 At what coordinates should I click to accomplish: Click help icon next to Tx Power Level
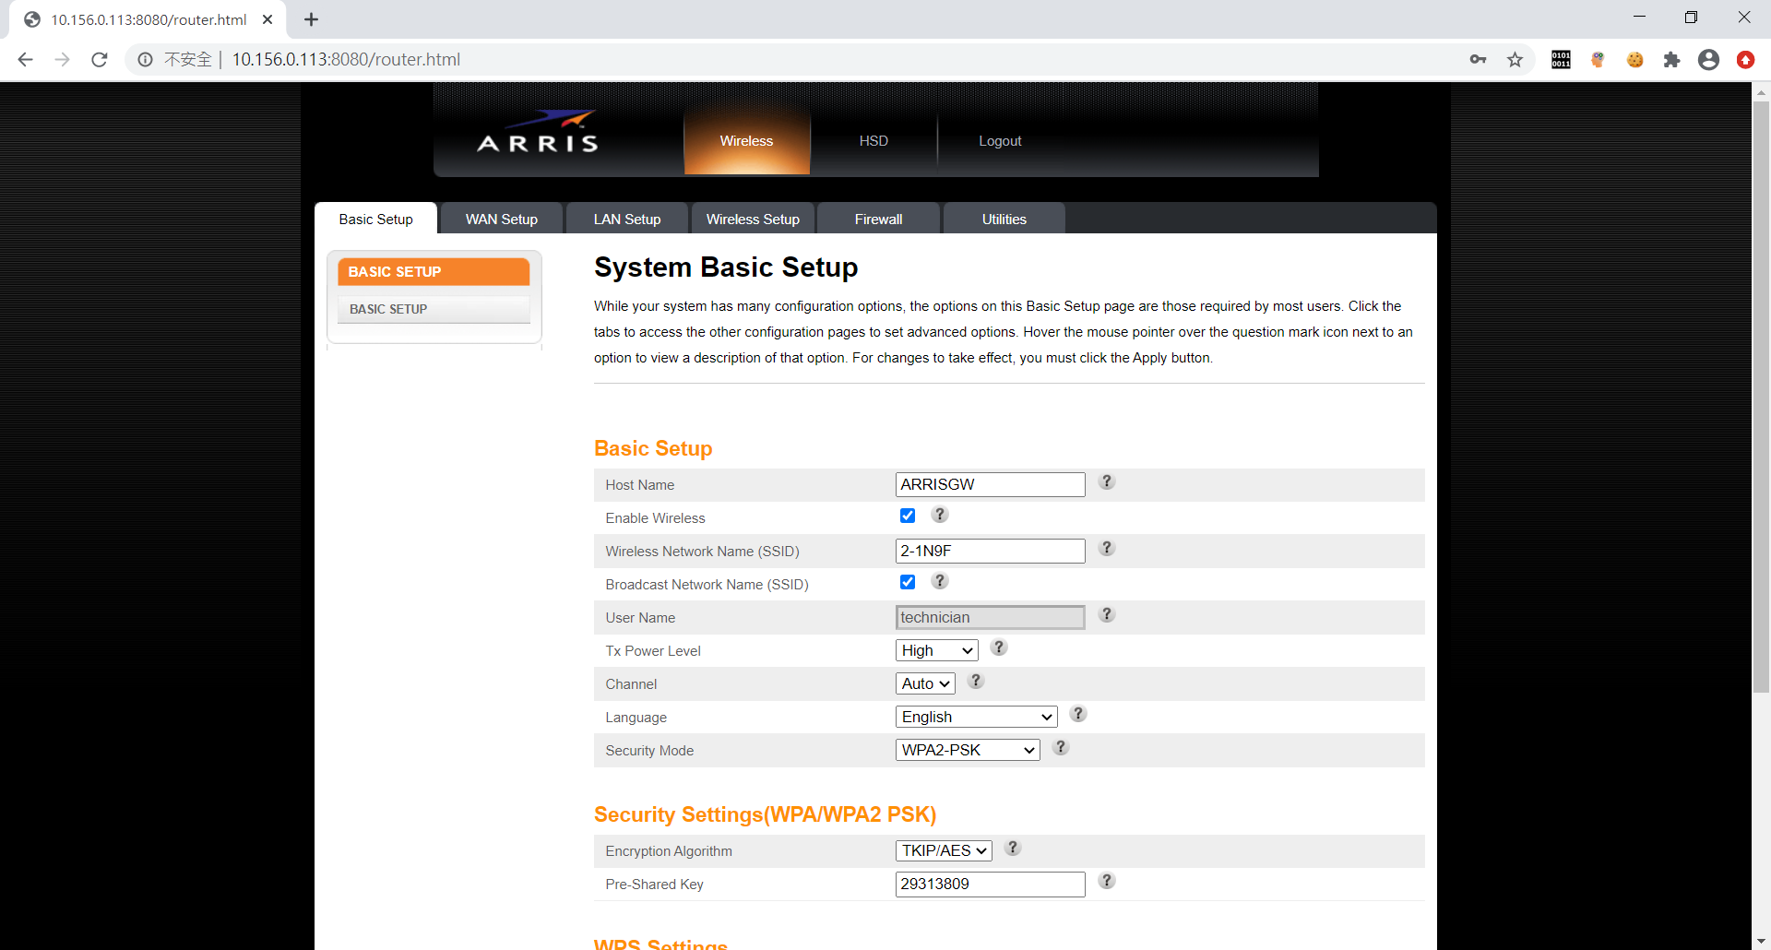998,647
